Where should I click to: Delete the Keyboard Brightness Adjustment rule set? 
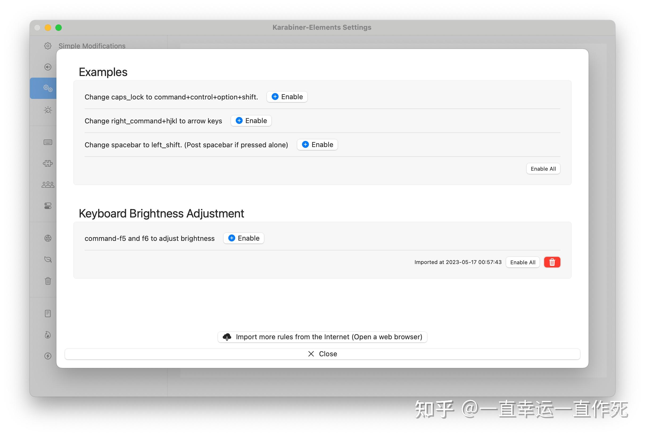pos(552,262)
